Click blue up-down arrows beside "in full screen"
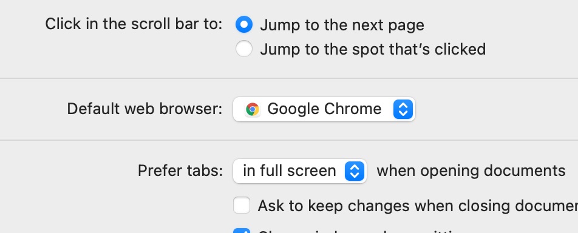578x233 pixels. click(355, 171)
